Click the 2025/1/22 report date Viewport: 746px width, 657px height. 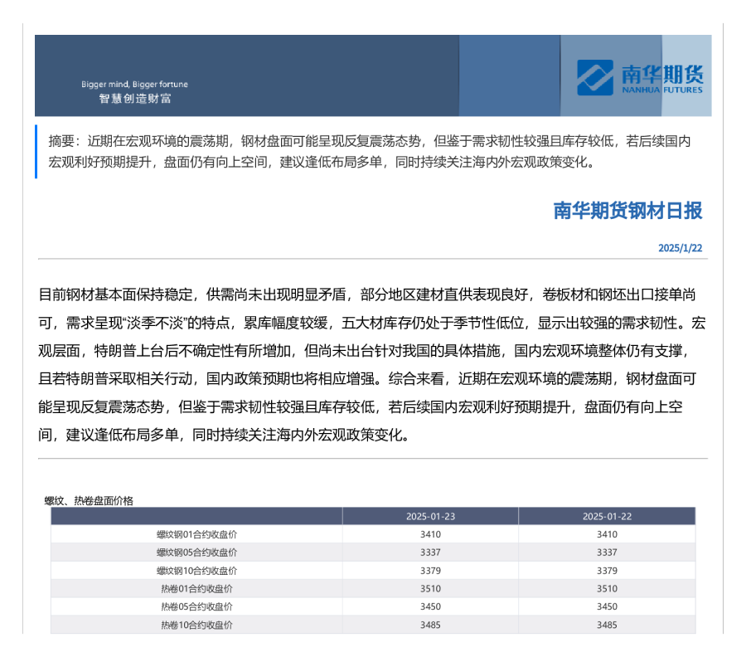(680, 248)
